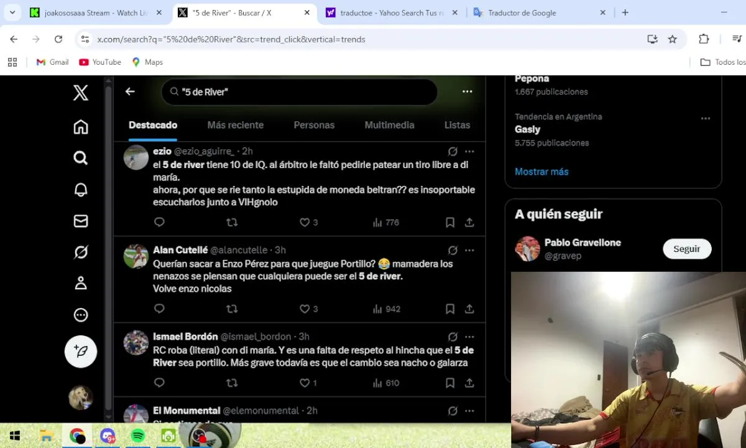This screenshot has height=448, width=746.
Task: Switch to Destacado tab
Action: coord(153,125)
